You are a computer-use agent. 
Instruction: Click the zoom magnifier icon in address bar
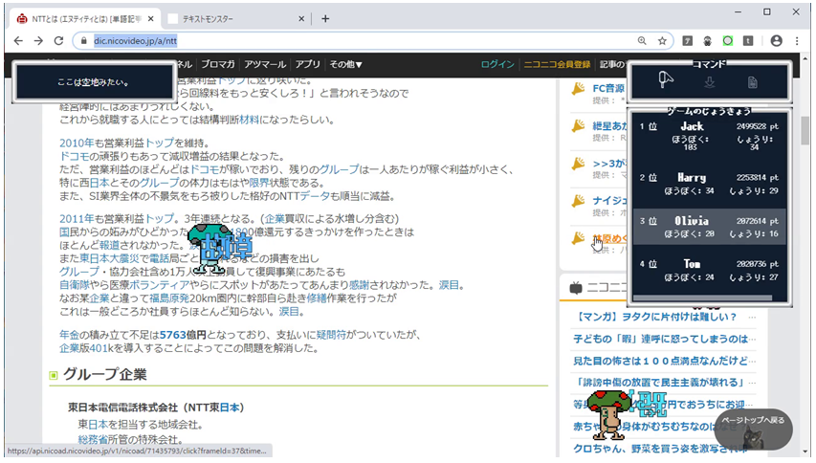pos(642,40)
